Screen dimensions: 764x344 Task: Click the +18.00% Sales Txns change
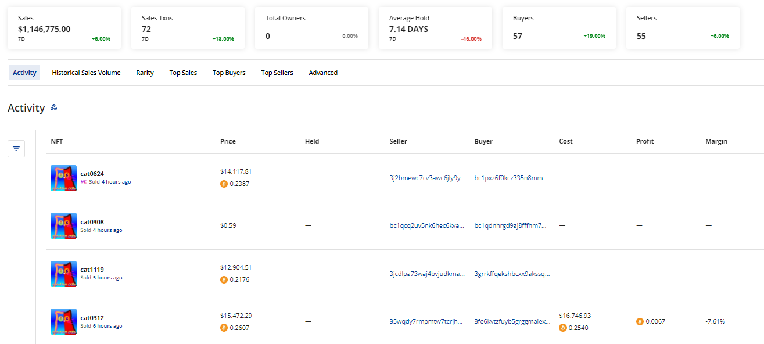(223, 39)
